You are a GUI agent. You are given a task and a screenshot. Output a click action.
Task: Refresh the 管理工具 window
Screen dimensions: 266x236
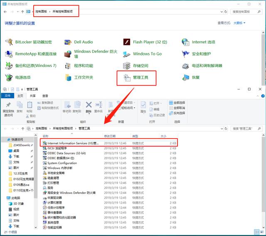click(226, 129)
